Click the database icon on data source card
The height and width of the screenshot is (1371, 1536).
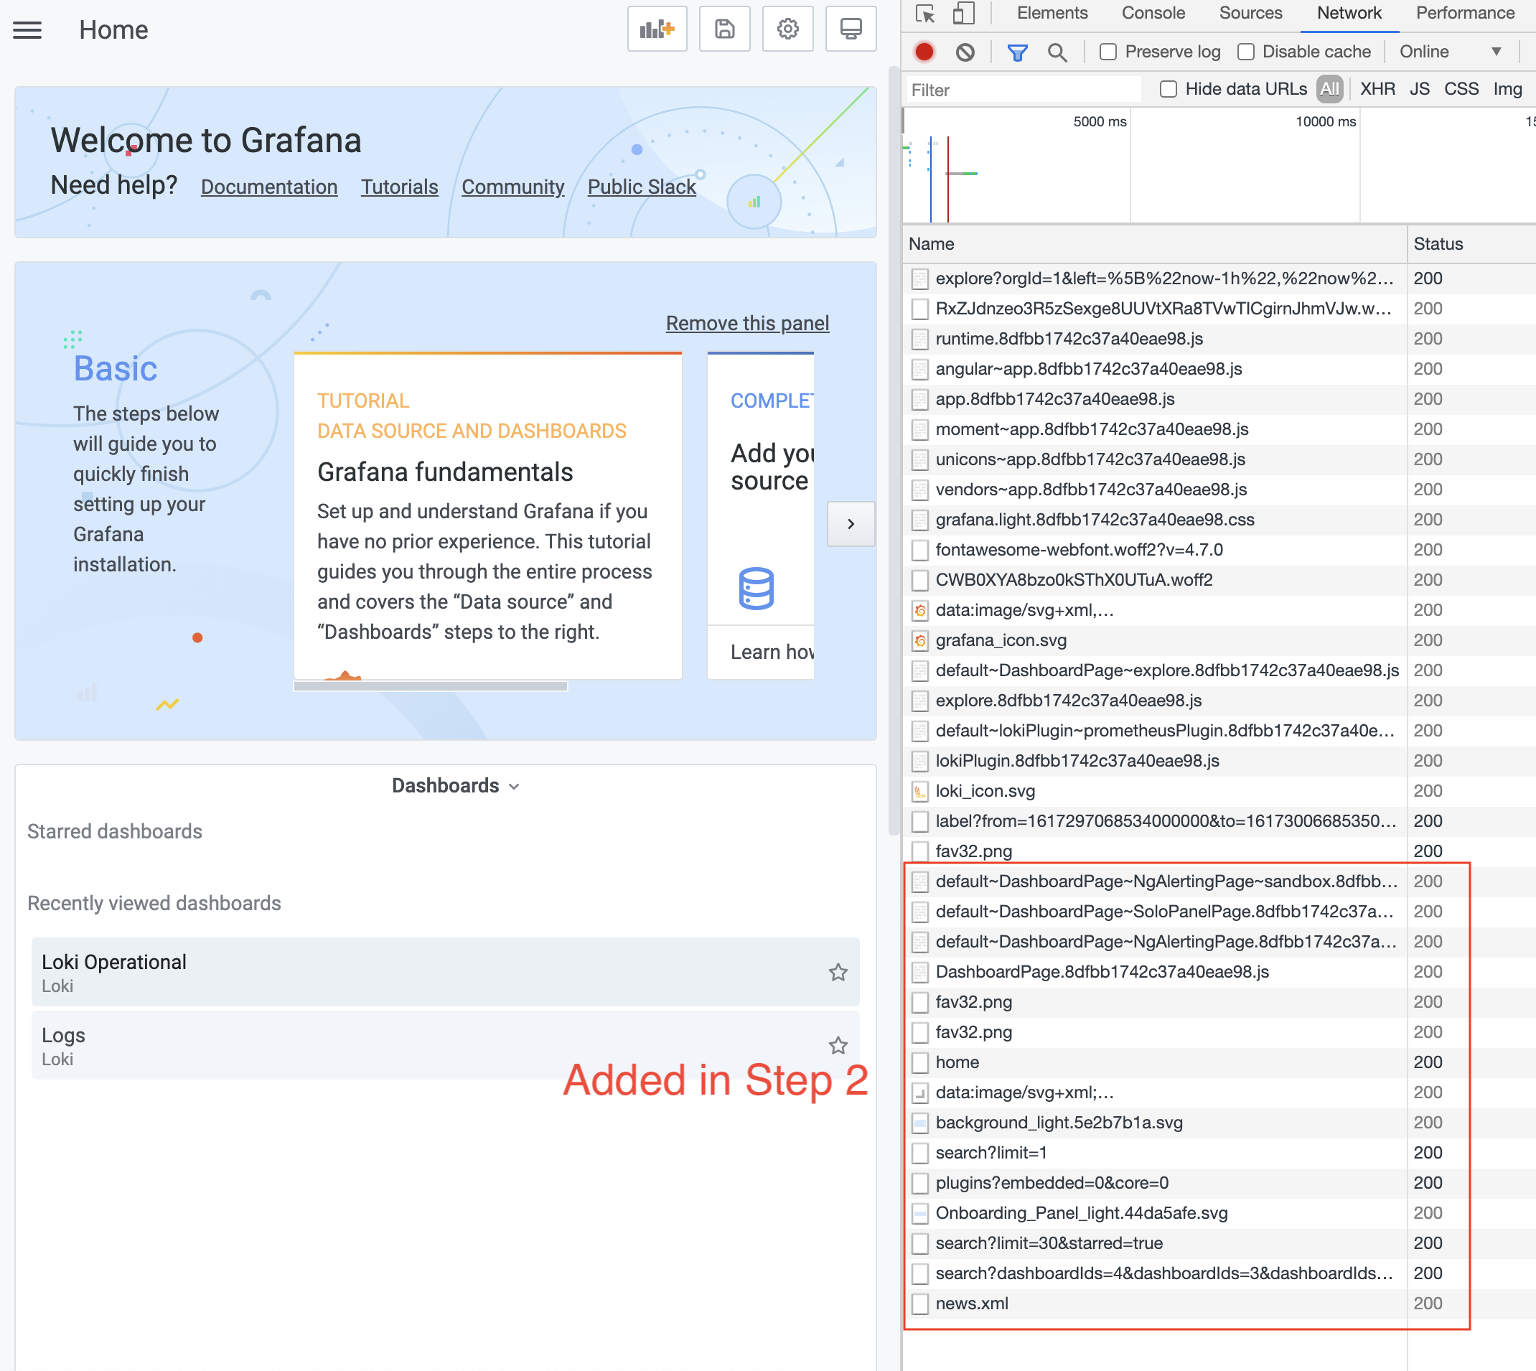[x=756, y=589]
